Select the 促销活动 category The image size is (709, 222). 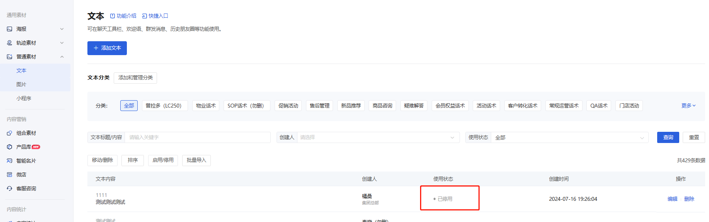[x=288, y=106]
